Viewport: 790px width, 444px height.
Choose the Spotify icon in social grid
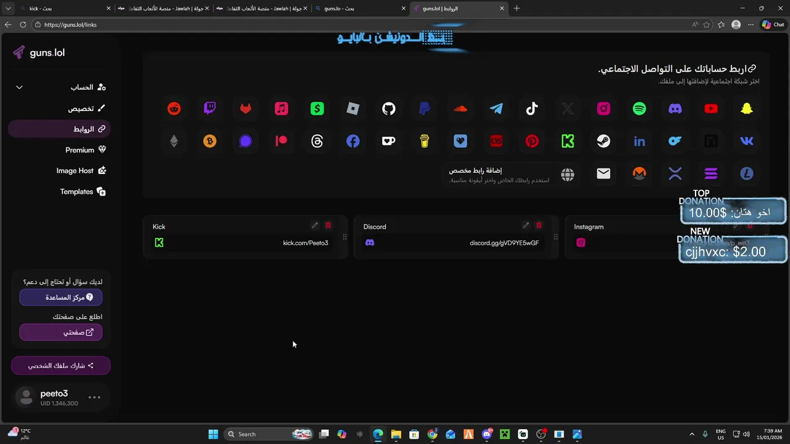(x=639, y=109)
